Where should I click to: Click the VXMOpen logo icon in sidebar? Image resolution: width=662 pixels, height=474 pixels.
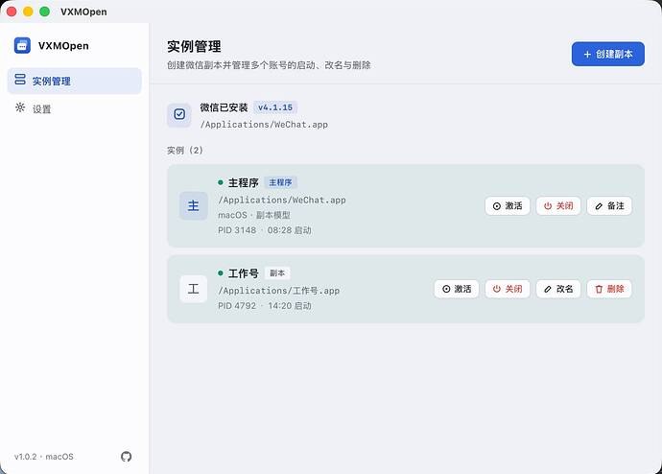22,45
